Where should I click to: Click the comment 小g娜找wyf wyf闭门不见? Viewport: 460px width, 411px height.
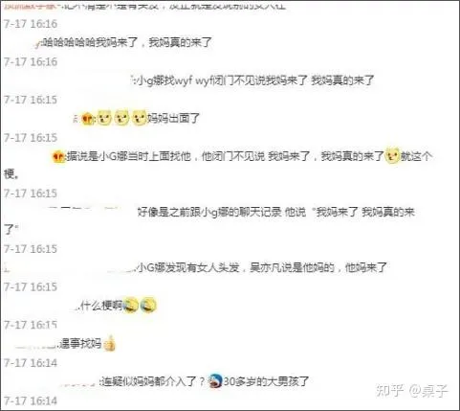pyautogui.click(x=255, y=80)
